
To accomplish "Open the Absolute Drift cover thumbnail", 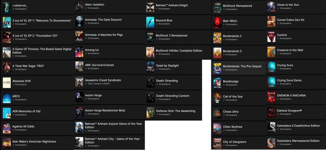I will (7, 83).
